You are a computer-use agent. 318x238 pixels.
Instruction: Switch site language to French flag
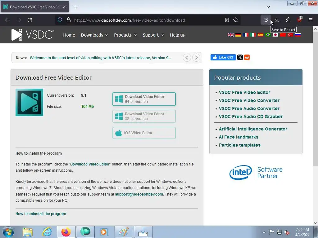[x=246, y=35]
